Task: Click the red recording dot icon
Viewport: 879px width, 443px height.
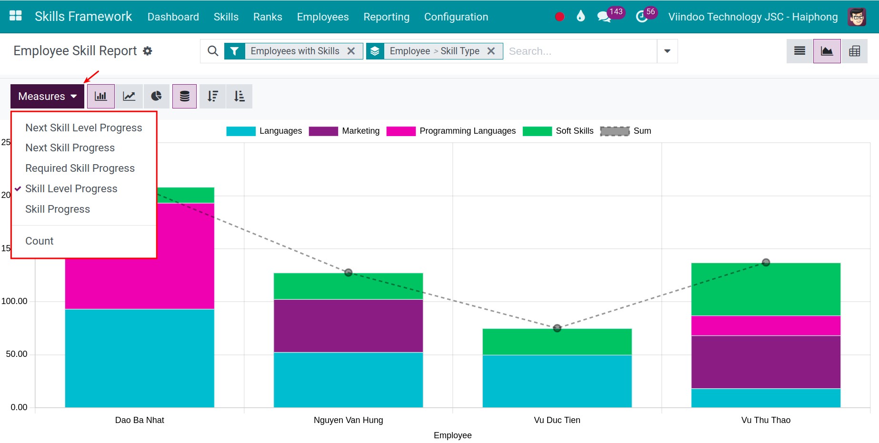Action: (x=559, y=17)
